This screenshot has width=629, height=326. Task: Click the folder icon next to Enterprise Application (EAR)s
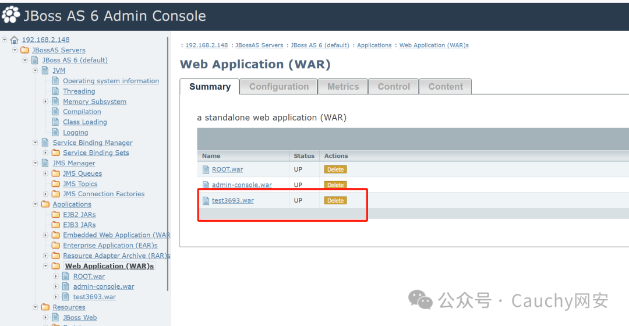[x=56, y=245]
